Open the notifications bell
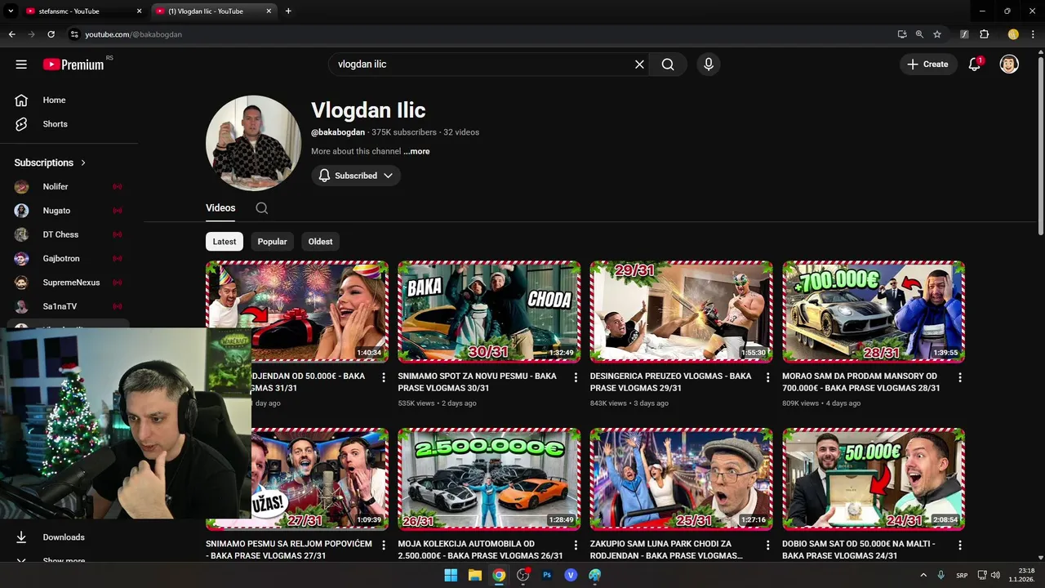The width and height of the screenshot is (1045, 588). [974, 65]
